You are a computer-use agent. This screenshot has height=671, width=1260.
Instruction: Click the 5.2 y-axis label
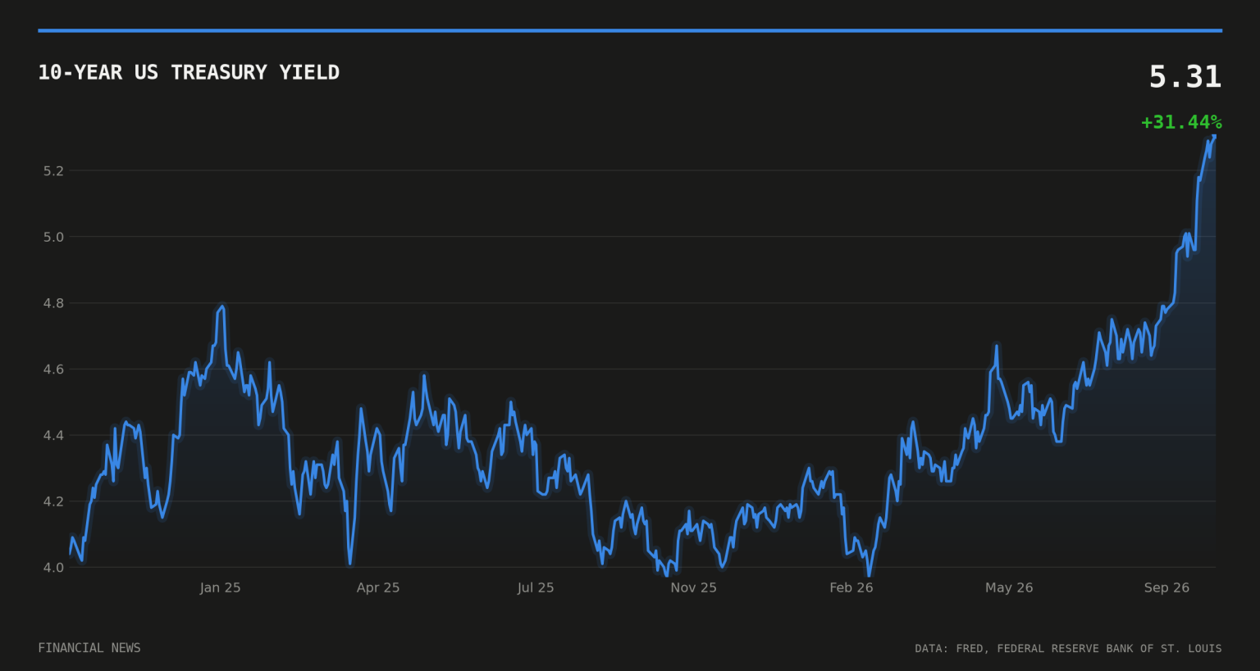pyautogui.click(x=53, y=171)
